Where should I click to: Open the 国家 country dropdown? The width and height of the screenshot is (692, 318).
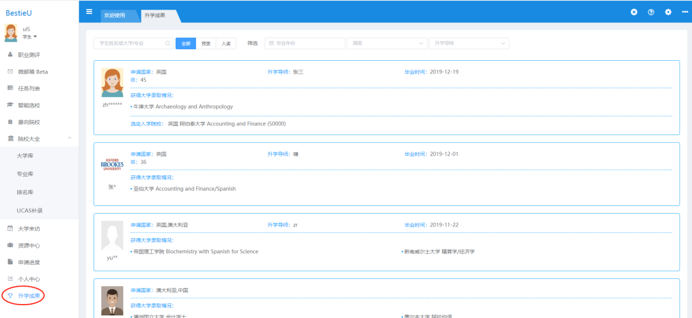[387, 44]
